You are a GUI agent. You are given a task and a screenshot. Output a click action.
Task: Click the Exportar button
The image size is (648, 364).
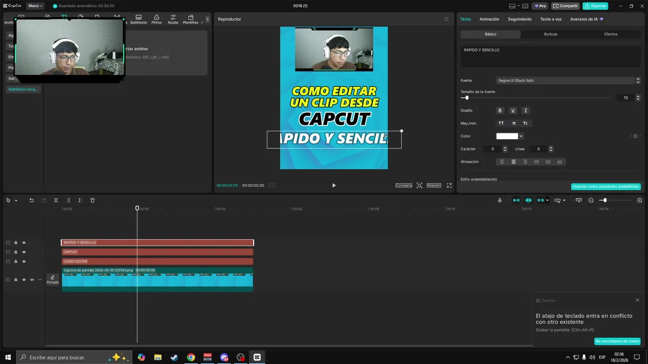[x=595, y=6]
